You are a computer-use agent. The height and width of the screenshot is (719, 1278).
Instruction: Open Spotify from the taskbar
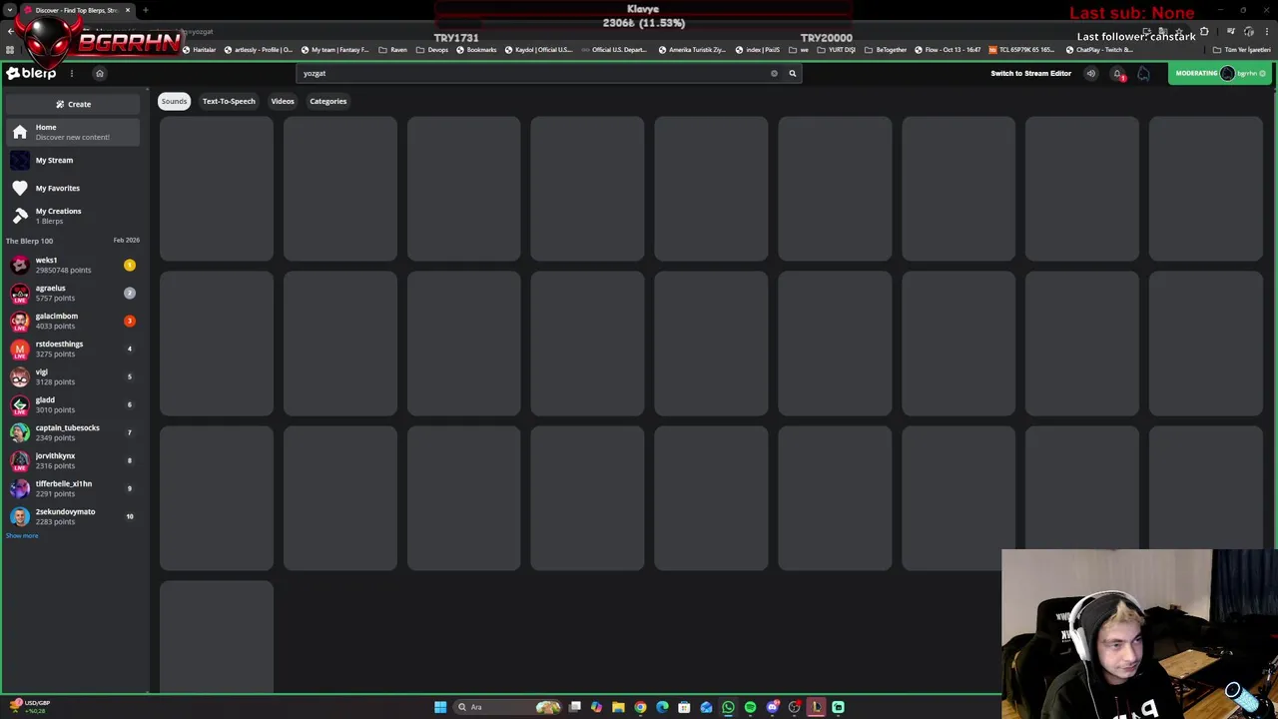point(750,707)
